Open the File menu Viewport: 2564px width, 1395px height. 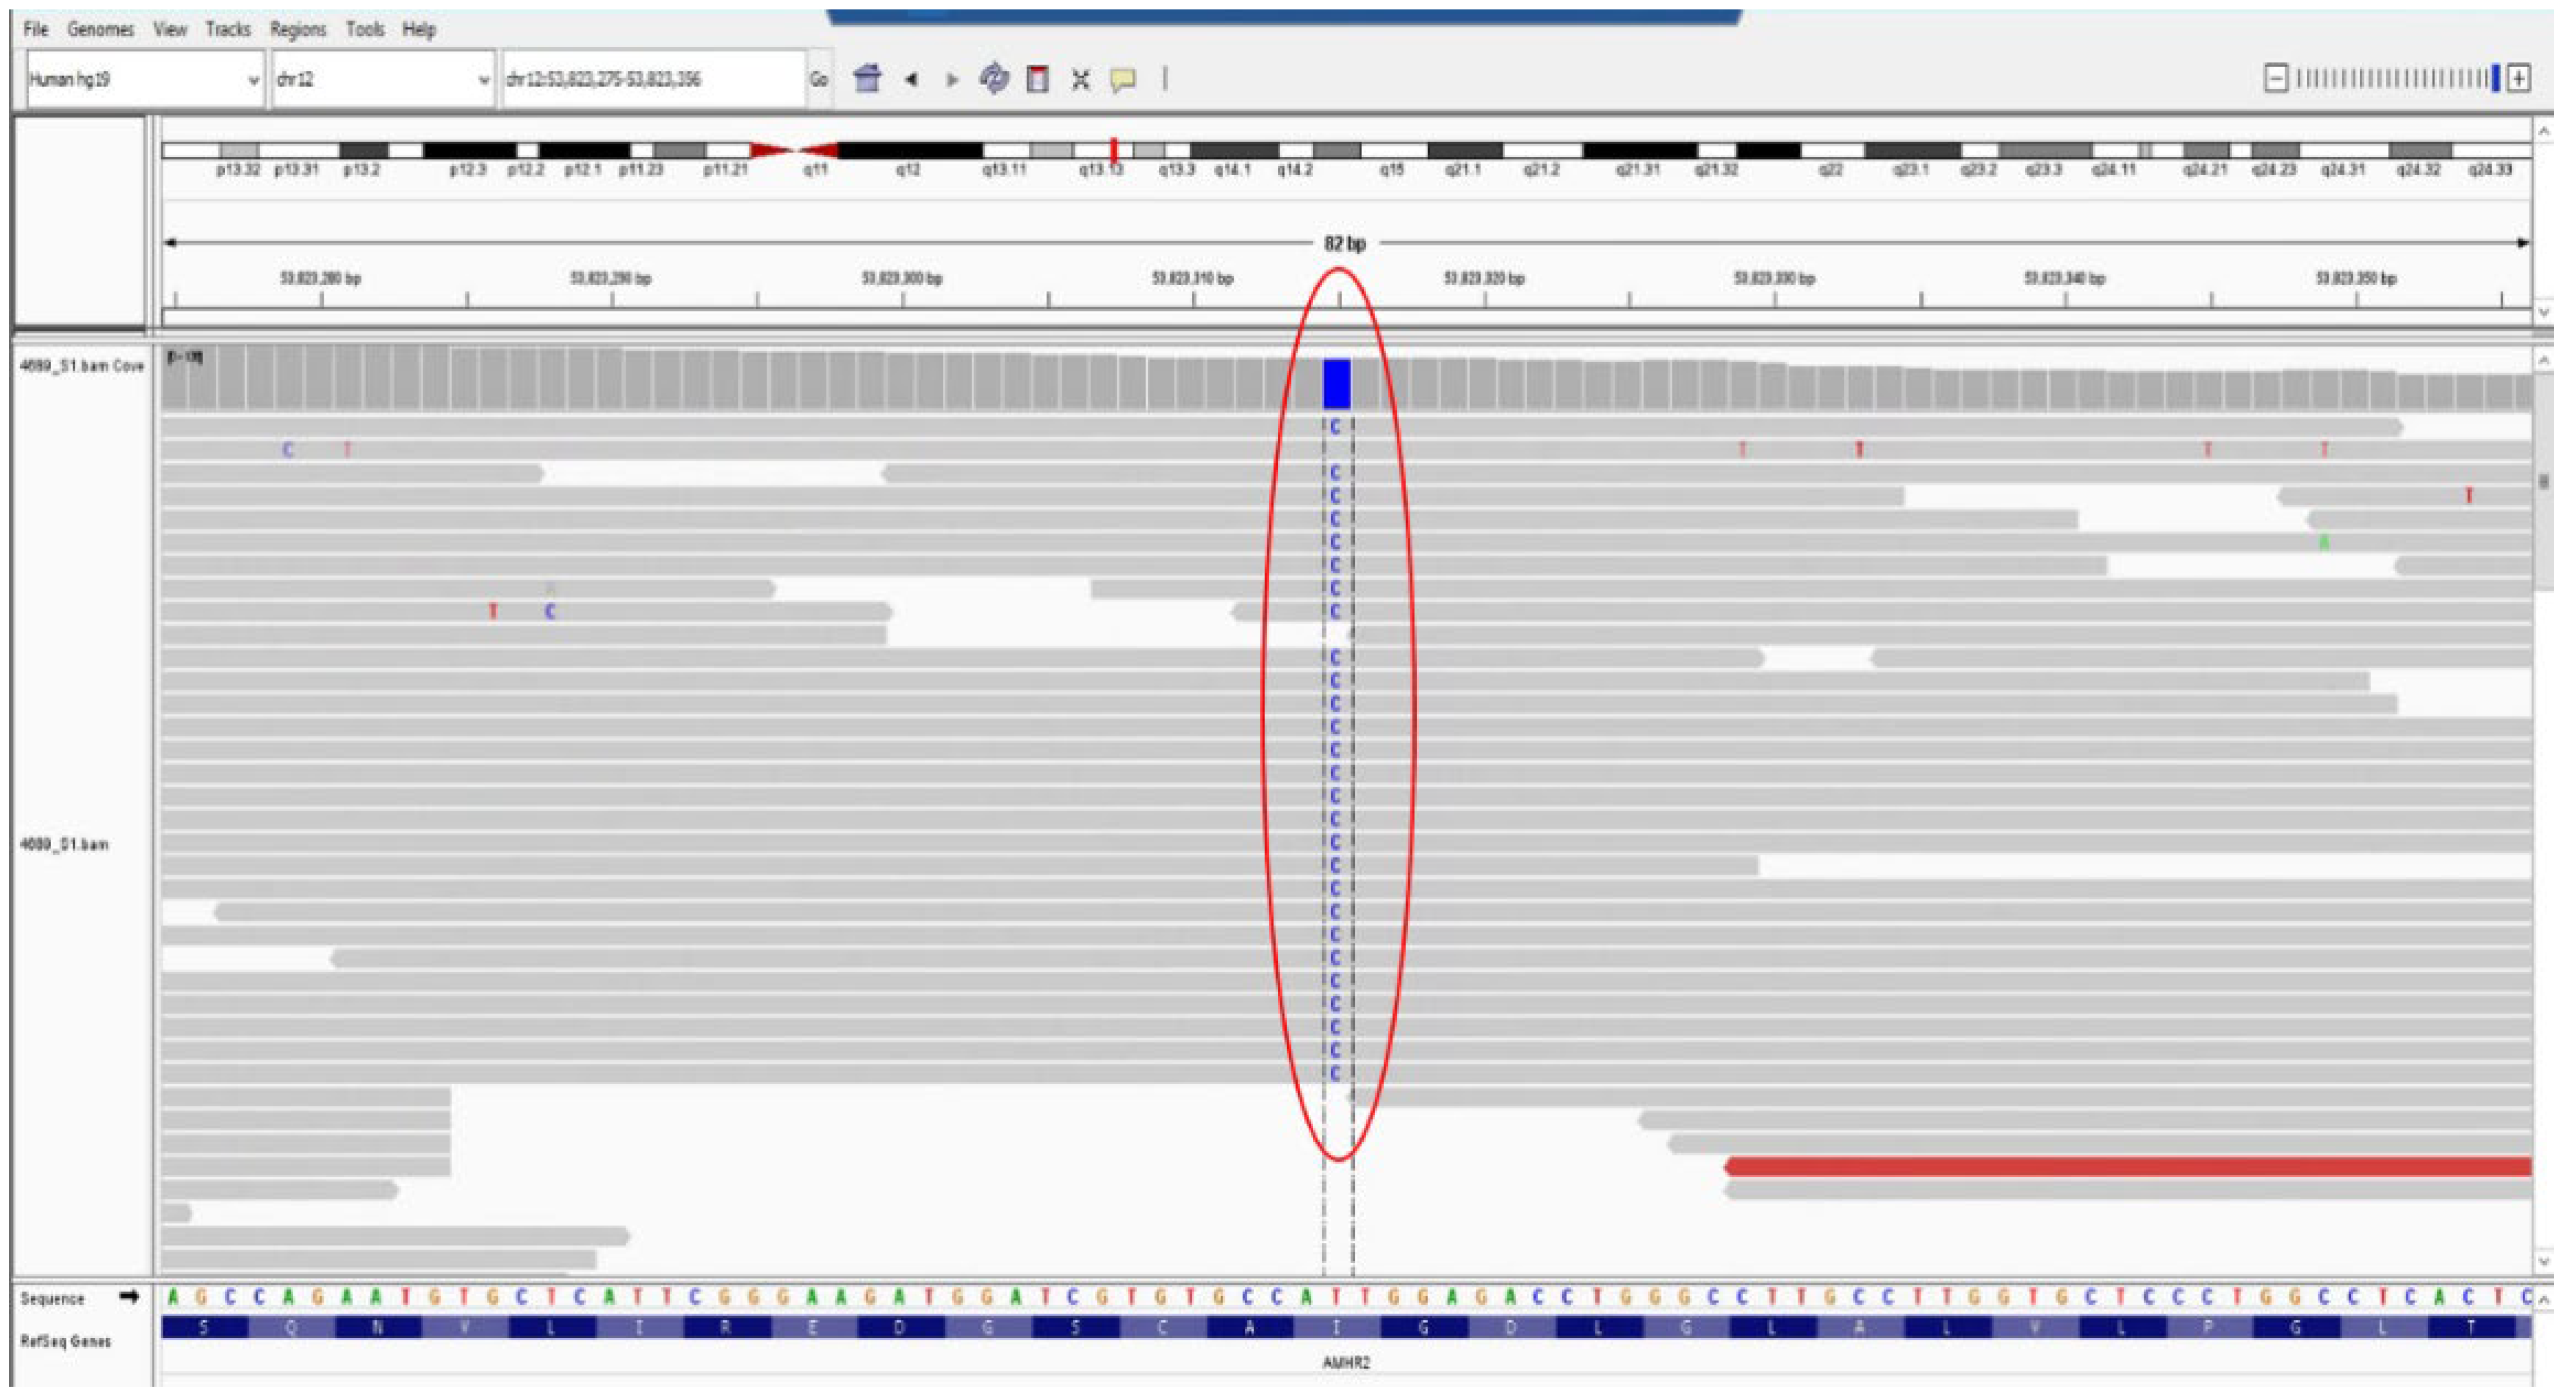coord(36,29)
